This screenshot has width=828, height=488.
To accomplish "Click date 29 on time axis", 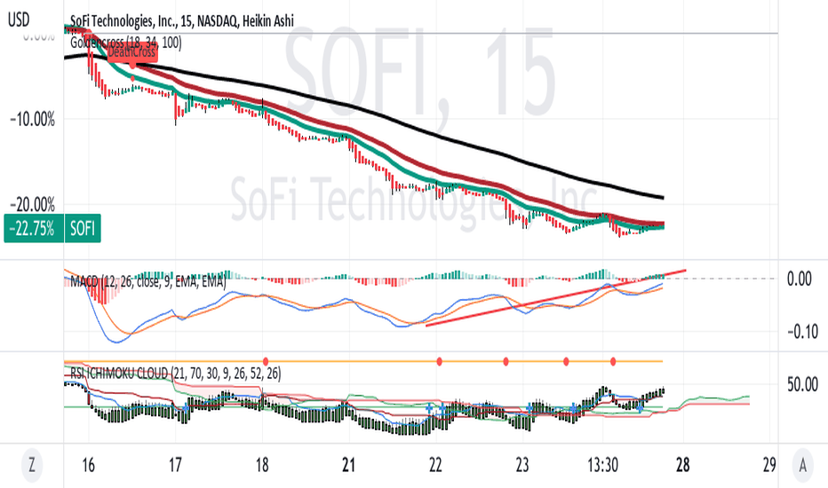I will pyautogui.click(x=769, y=465).
